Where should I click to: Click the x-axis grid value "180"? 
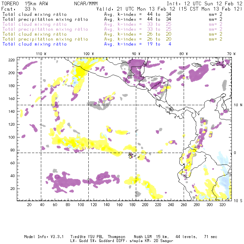[132, 205]
